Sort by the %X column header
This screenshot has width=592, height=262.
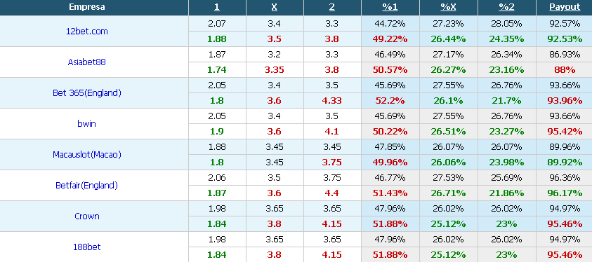[x=448, y=7]
